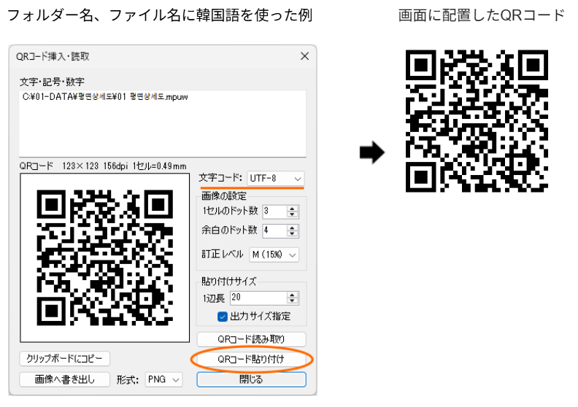Toggle the 出力サイズ指定 checkbox
Screen dimensions: 578x407
(223, 317)
